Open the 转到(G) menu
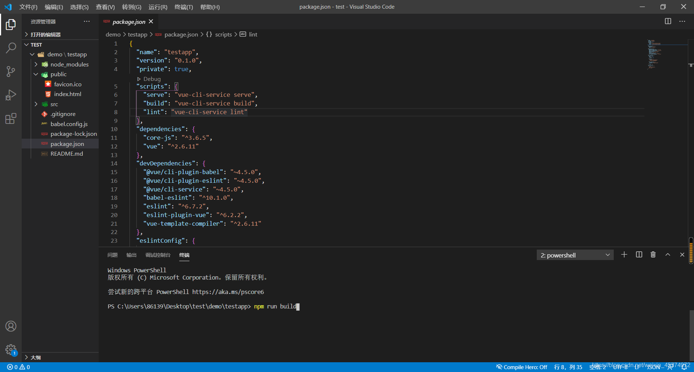 [132, 7]
